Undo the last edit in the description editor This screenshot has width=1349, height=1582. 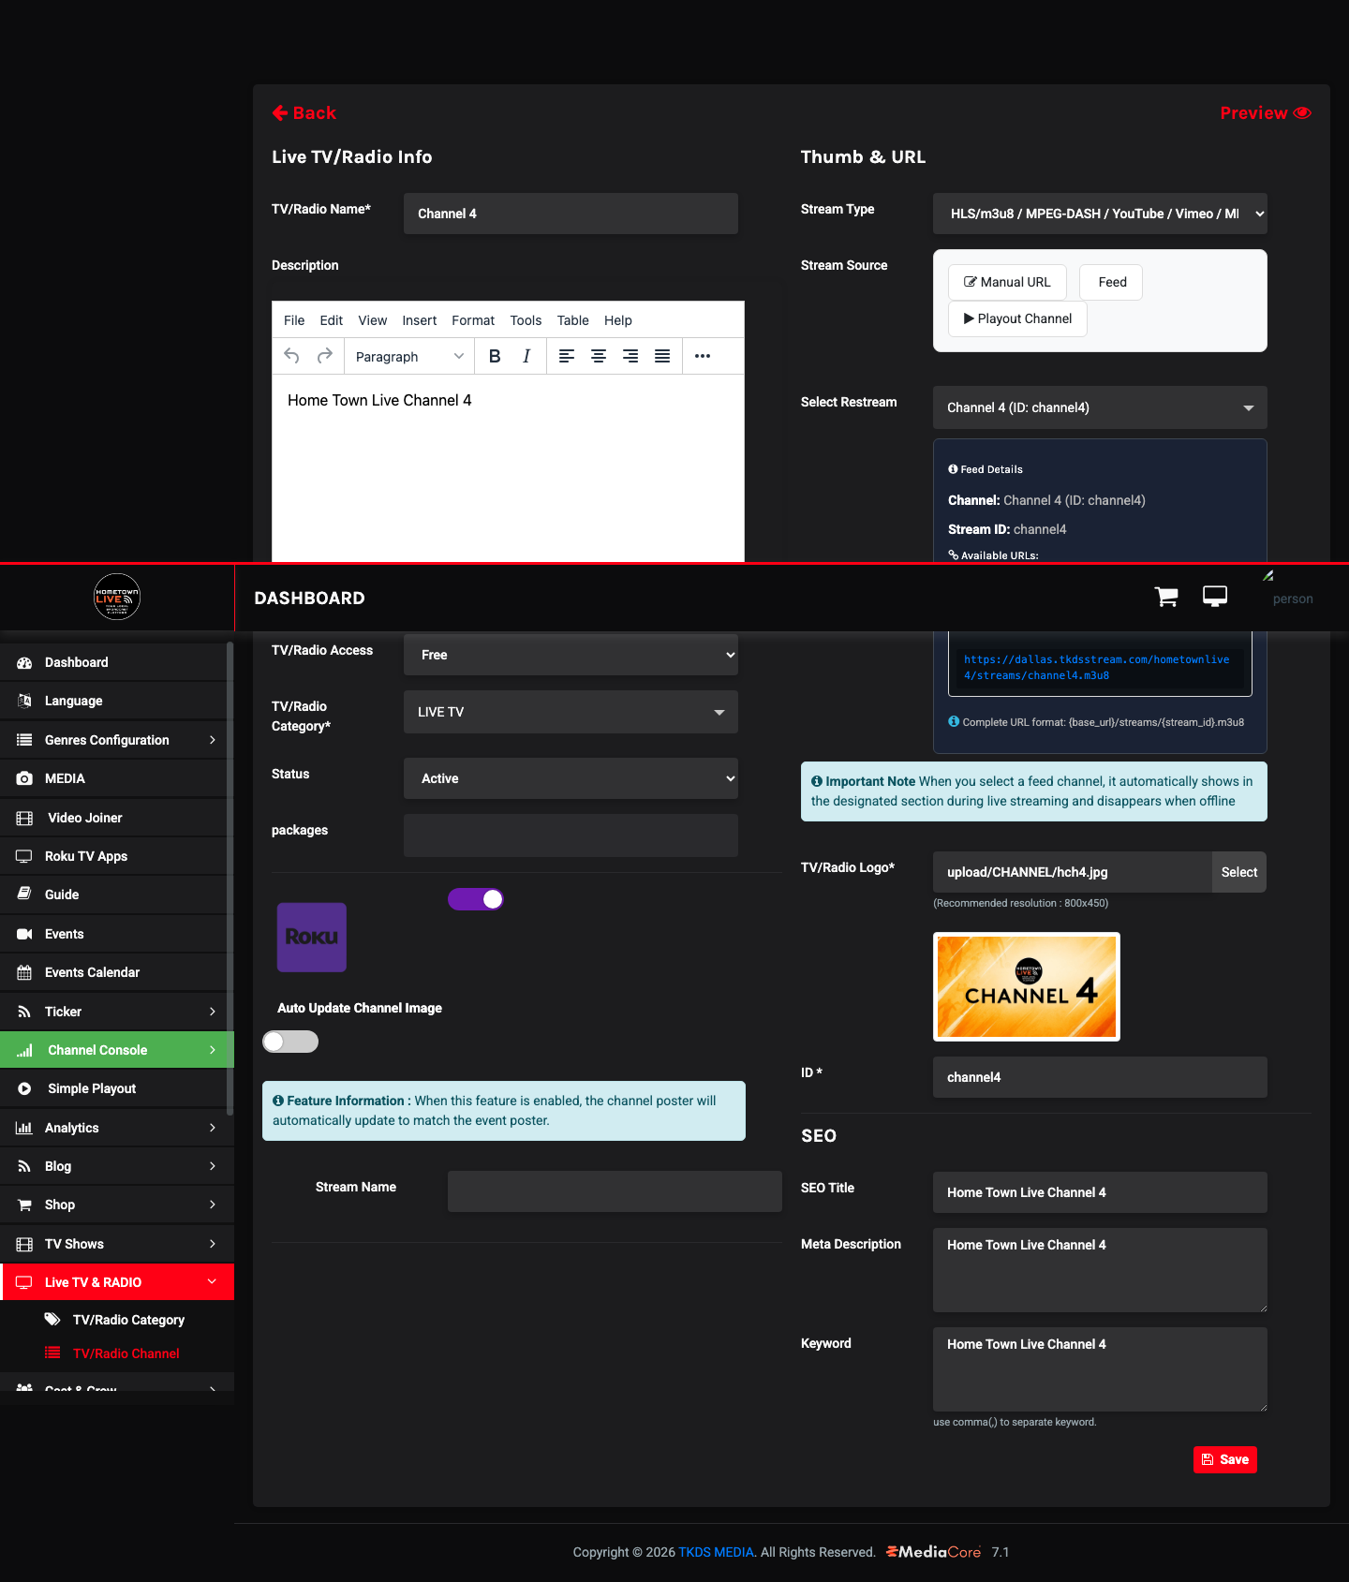tap(291, 356)
